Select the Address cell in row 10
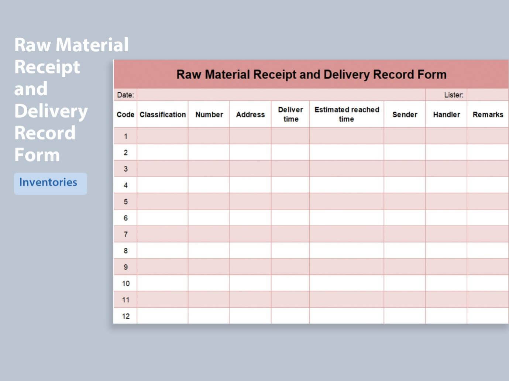This screenshot has width=509, height=381. [x=250, y=283]
